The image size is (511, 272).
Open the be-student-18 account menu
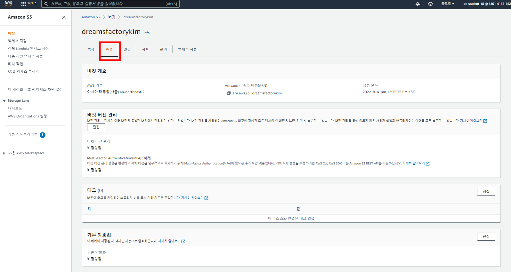click(487, 4)
